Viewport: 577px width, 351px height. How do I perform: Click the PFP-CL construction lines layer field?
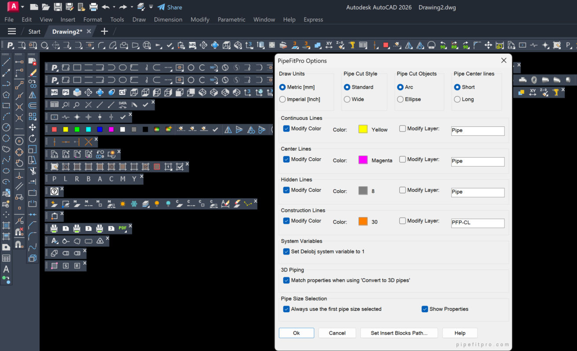478,223
